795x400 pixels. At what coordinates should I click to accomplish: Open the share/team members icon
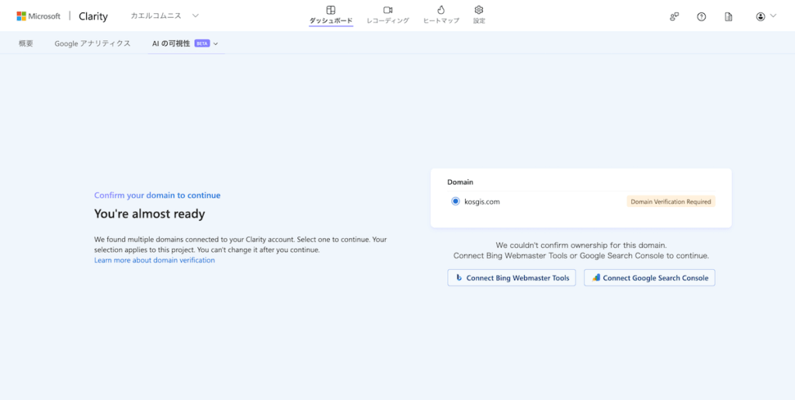674,17
